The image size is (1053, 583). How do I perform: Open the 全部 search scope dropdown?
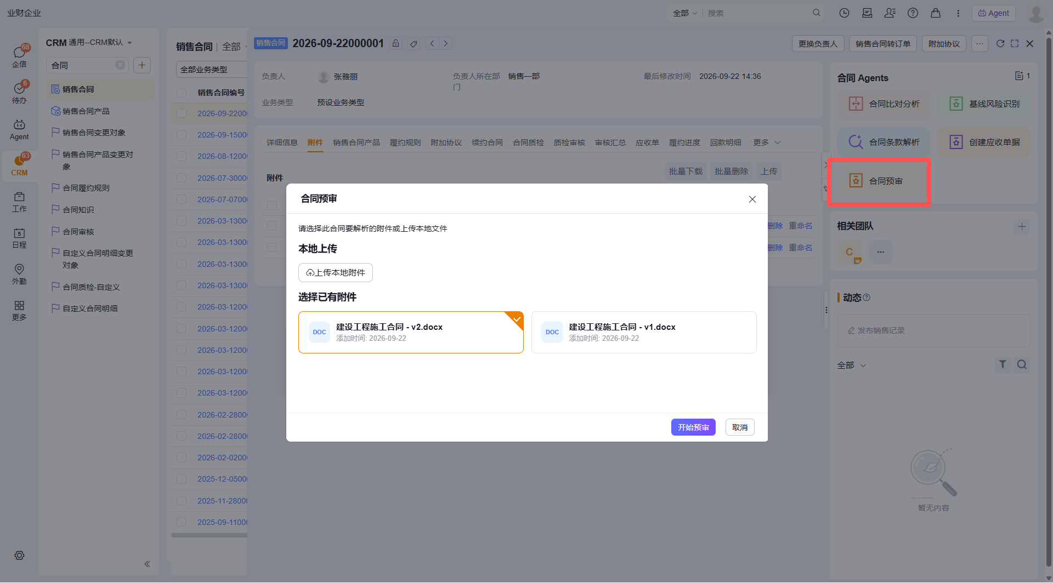pos(684,13)
